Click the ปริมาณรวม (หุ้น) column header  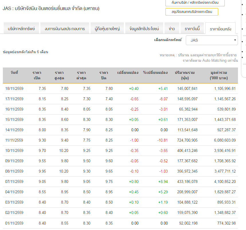(185, 75)
